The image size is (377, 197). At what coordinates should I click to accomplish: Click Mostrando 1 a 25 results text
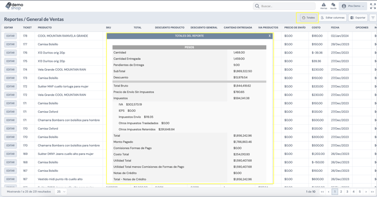tap(29, 192)
